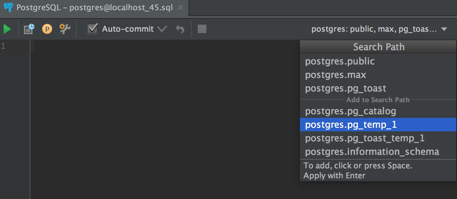Click the search path text label
Image resolution: width=457 pixels, height=199 pixels.
(x=374, y=29)
